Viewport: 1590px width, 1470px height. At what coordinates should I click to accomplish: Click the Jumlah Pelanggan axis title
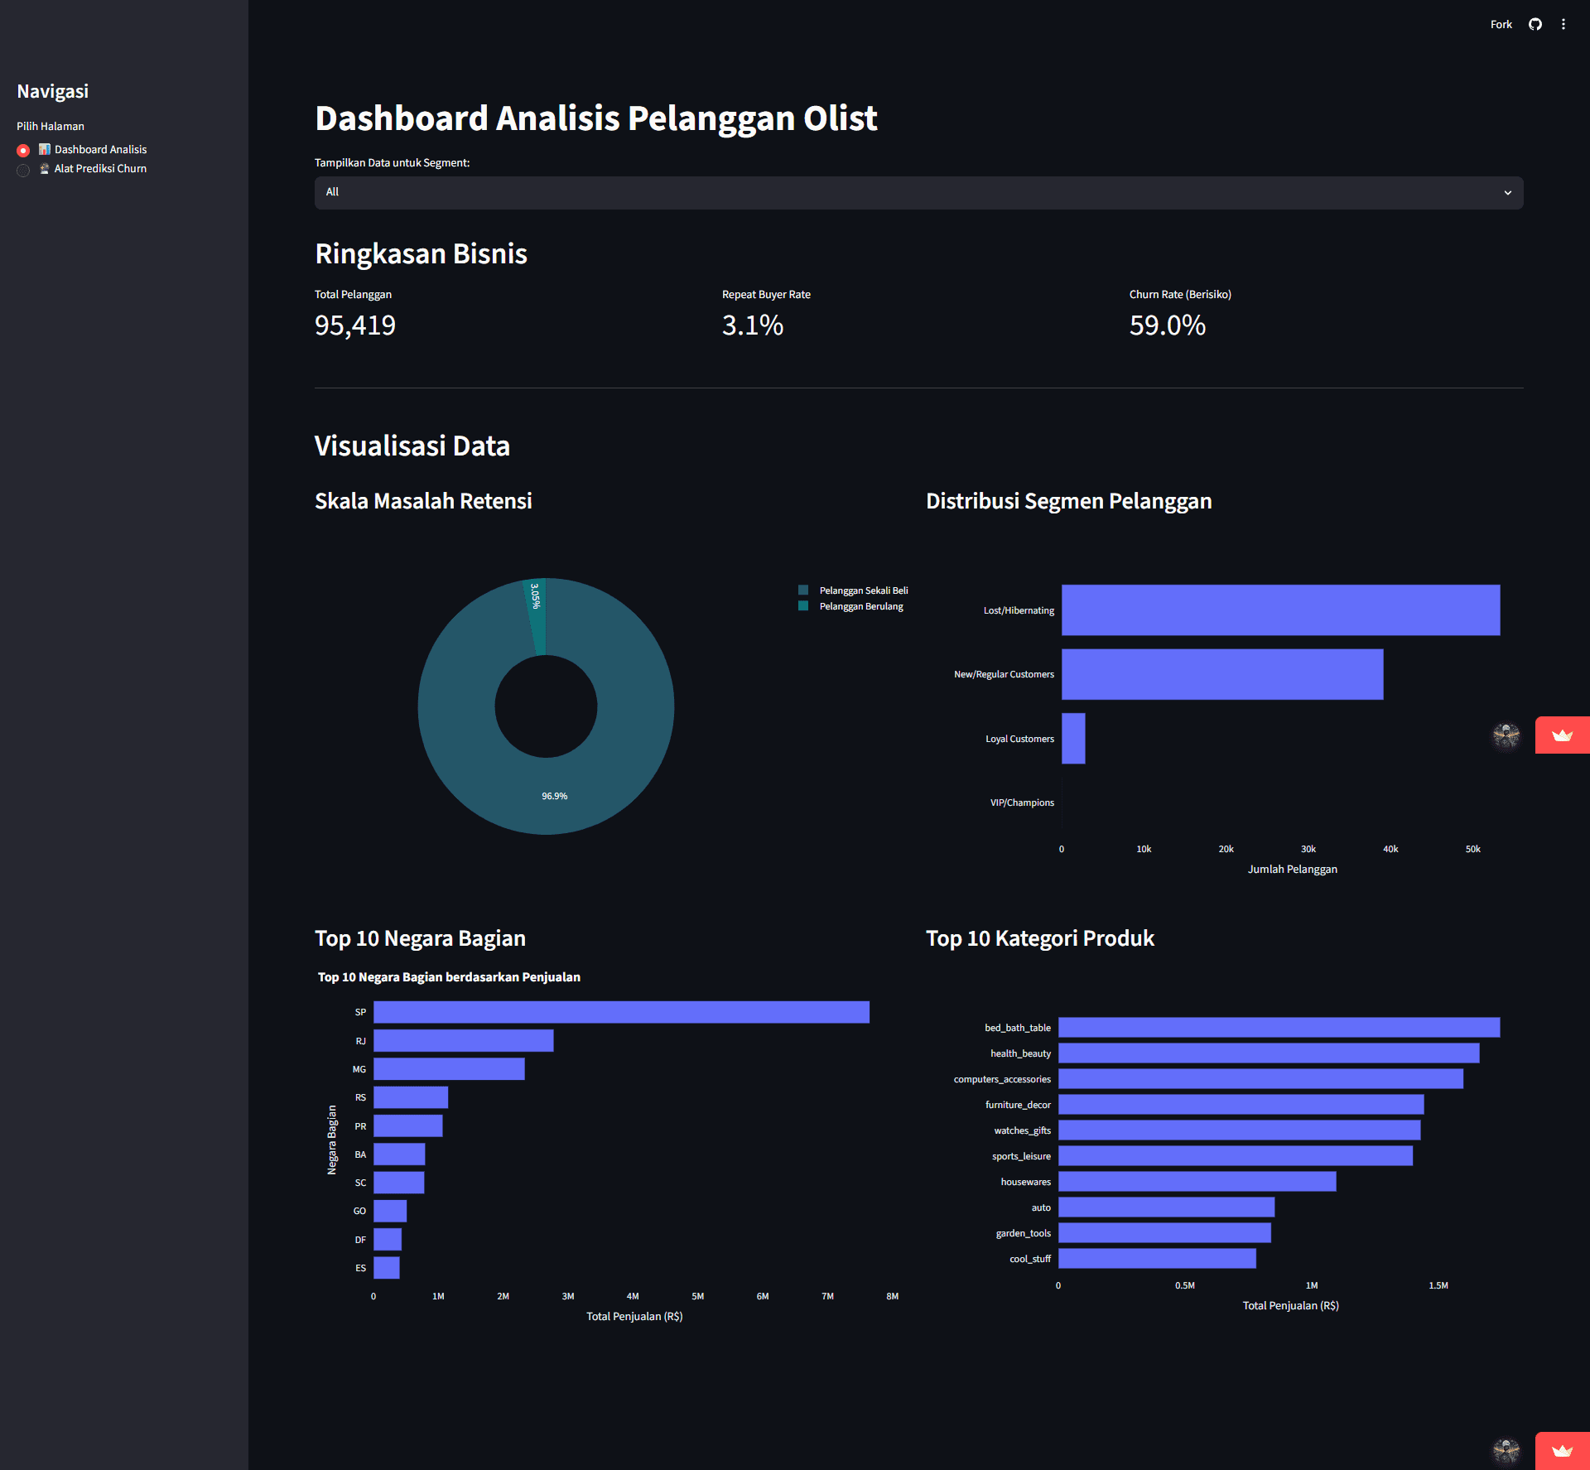1292,869
